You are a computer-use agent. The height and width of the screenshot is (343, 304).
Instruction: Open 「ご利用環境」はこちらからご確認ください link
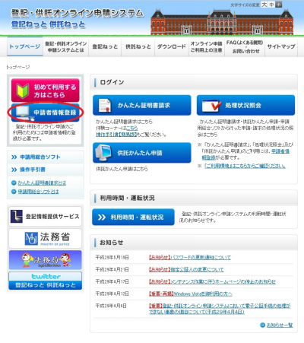click(245, 166)
